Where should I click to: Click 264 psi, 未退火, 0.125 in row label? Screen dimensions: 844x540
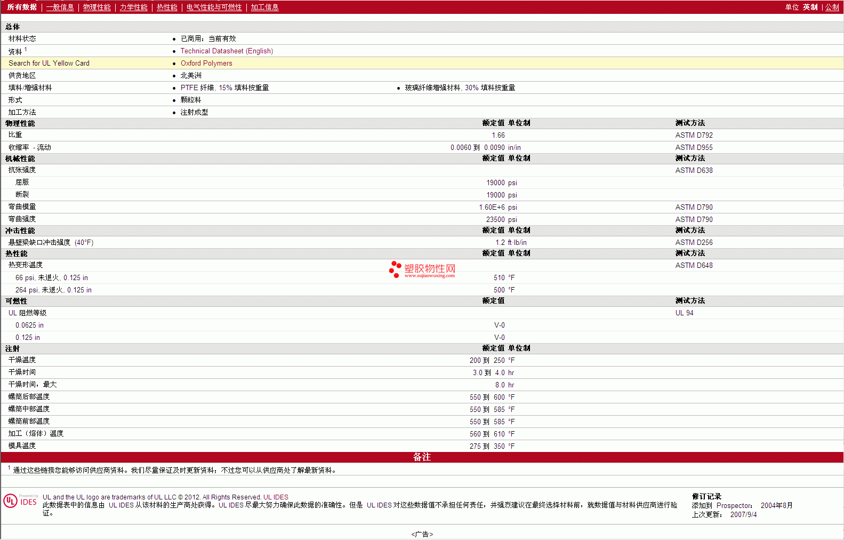pos(53,290)
